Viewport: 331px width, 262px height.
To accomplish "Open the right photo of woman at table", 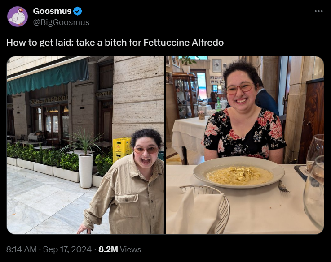I will 245,145.
